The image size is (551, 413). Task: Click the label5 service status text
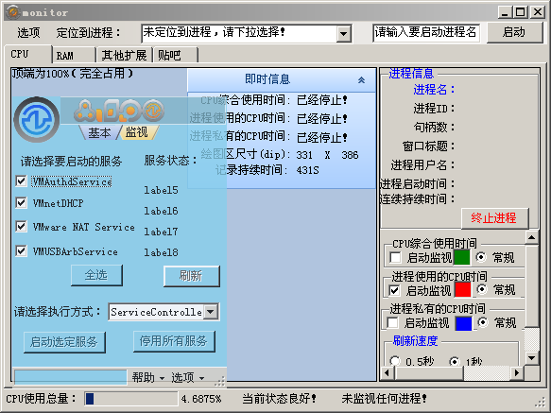coord(161,190)
